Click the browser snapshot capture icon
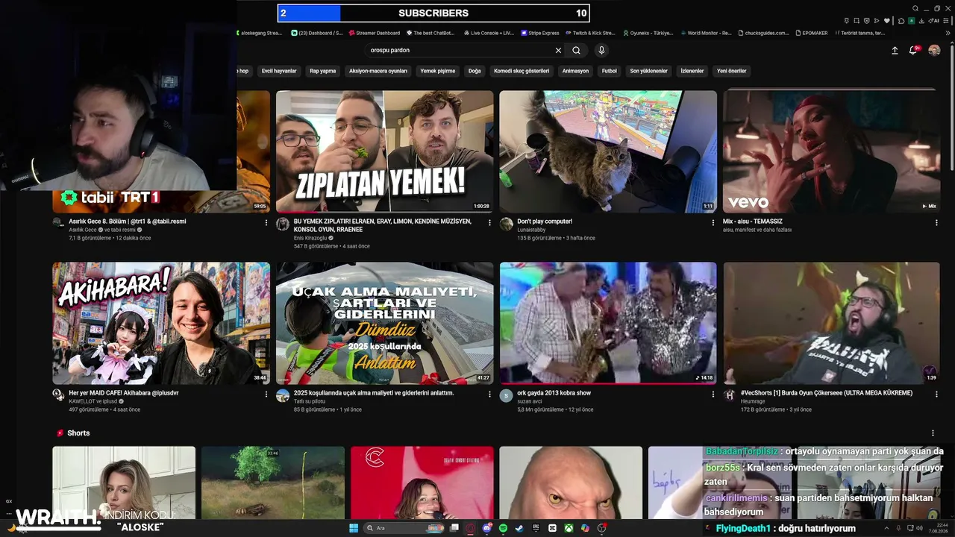Screen dimensions: 955x537 coord(857,21)
